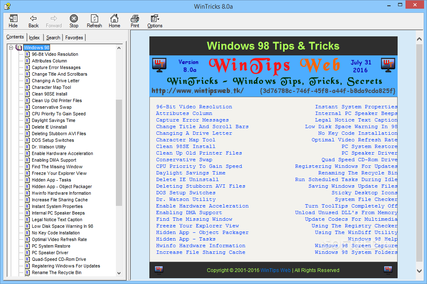Click the WT monitor logo beside Version 8.0a

159,65
